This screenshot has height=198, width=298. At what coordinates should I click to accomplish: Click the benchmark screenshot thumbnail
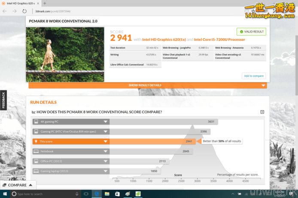click(65, 54)
